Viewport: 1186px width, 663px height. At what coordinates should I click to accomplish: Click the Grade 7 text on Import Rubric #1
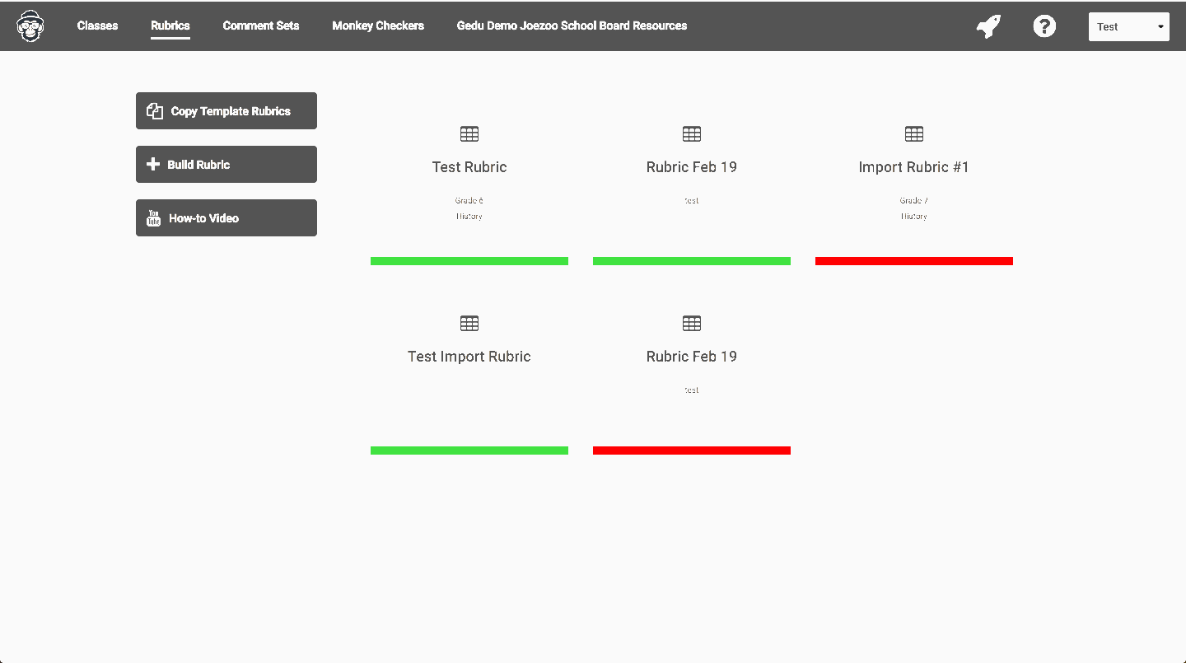click(914, 200)
